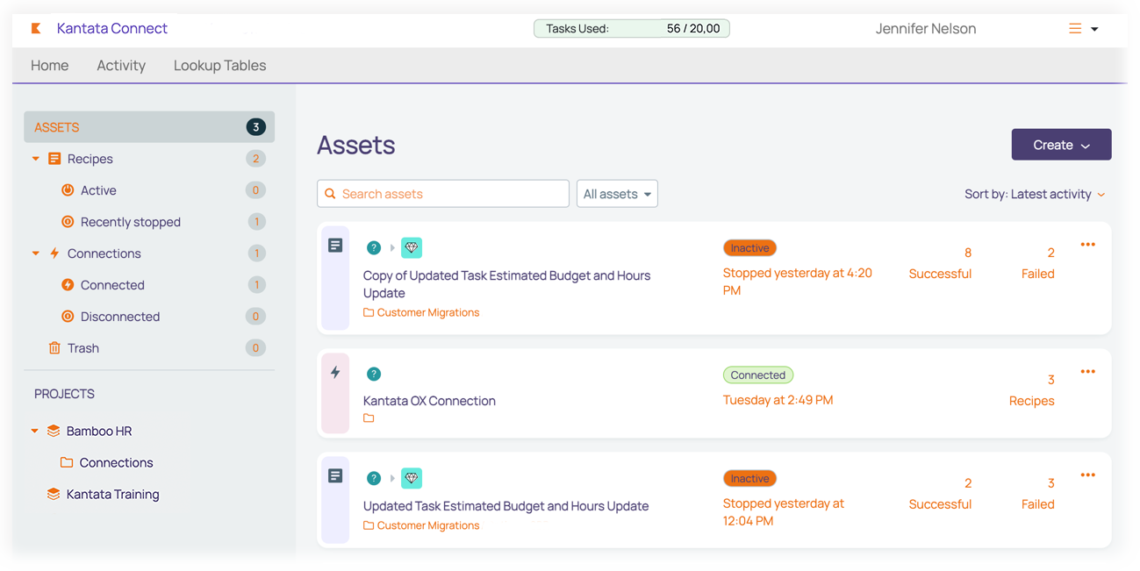This screenshot has width=1140, height=571.
Task: Click the recipe icon on Updated Task Estimated Budget card
Action: [x=335, y=476]
